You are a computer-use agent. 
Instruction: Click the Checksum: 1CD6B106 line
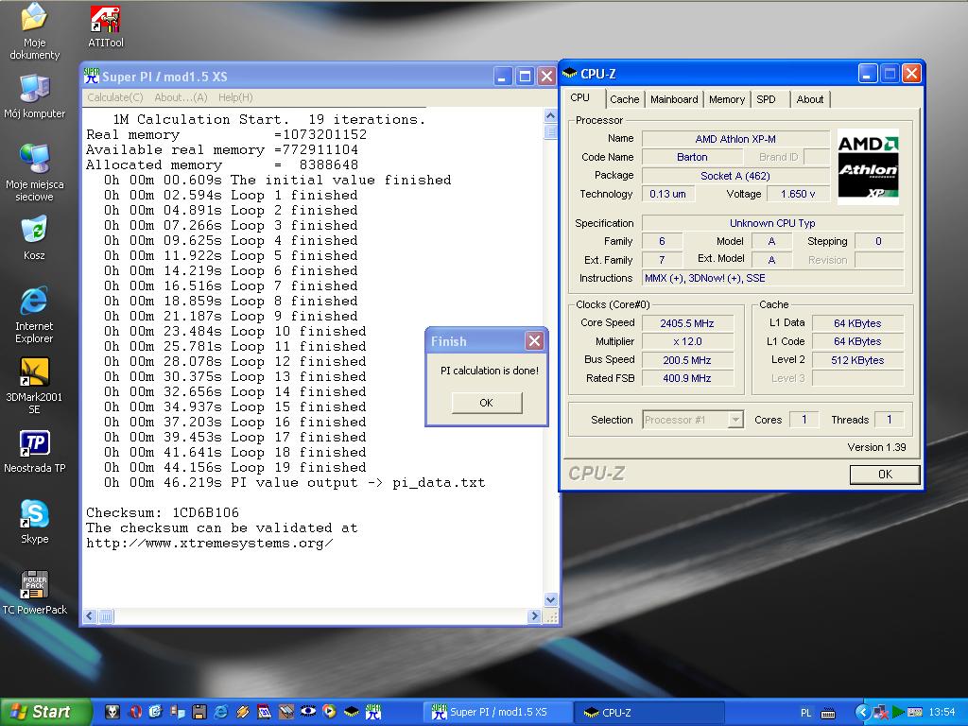pos(163,512)
